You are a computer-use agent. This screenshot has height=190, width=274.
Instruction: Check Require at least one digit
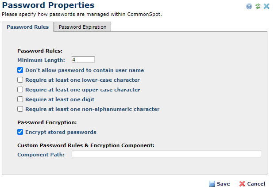[x=20, y=99]
